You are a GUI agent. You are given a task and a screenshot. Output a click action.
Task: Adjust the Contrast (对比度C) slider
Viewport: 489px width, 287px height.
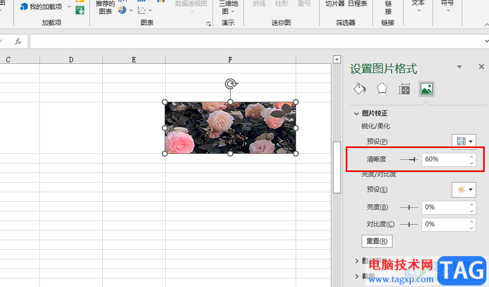click(x=409, y=224)
